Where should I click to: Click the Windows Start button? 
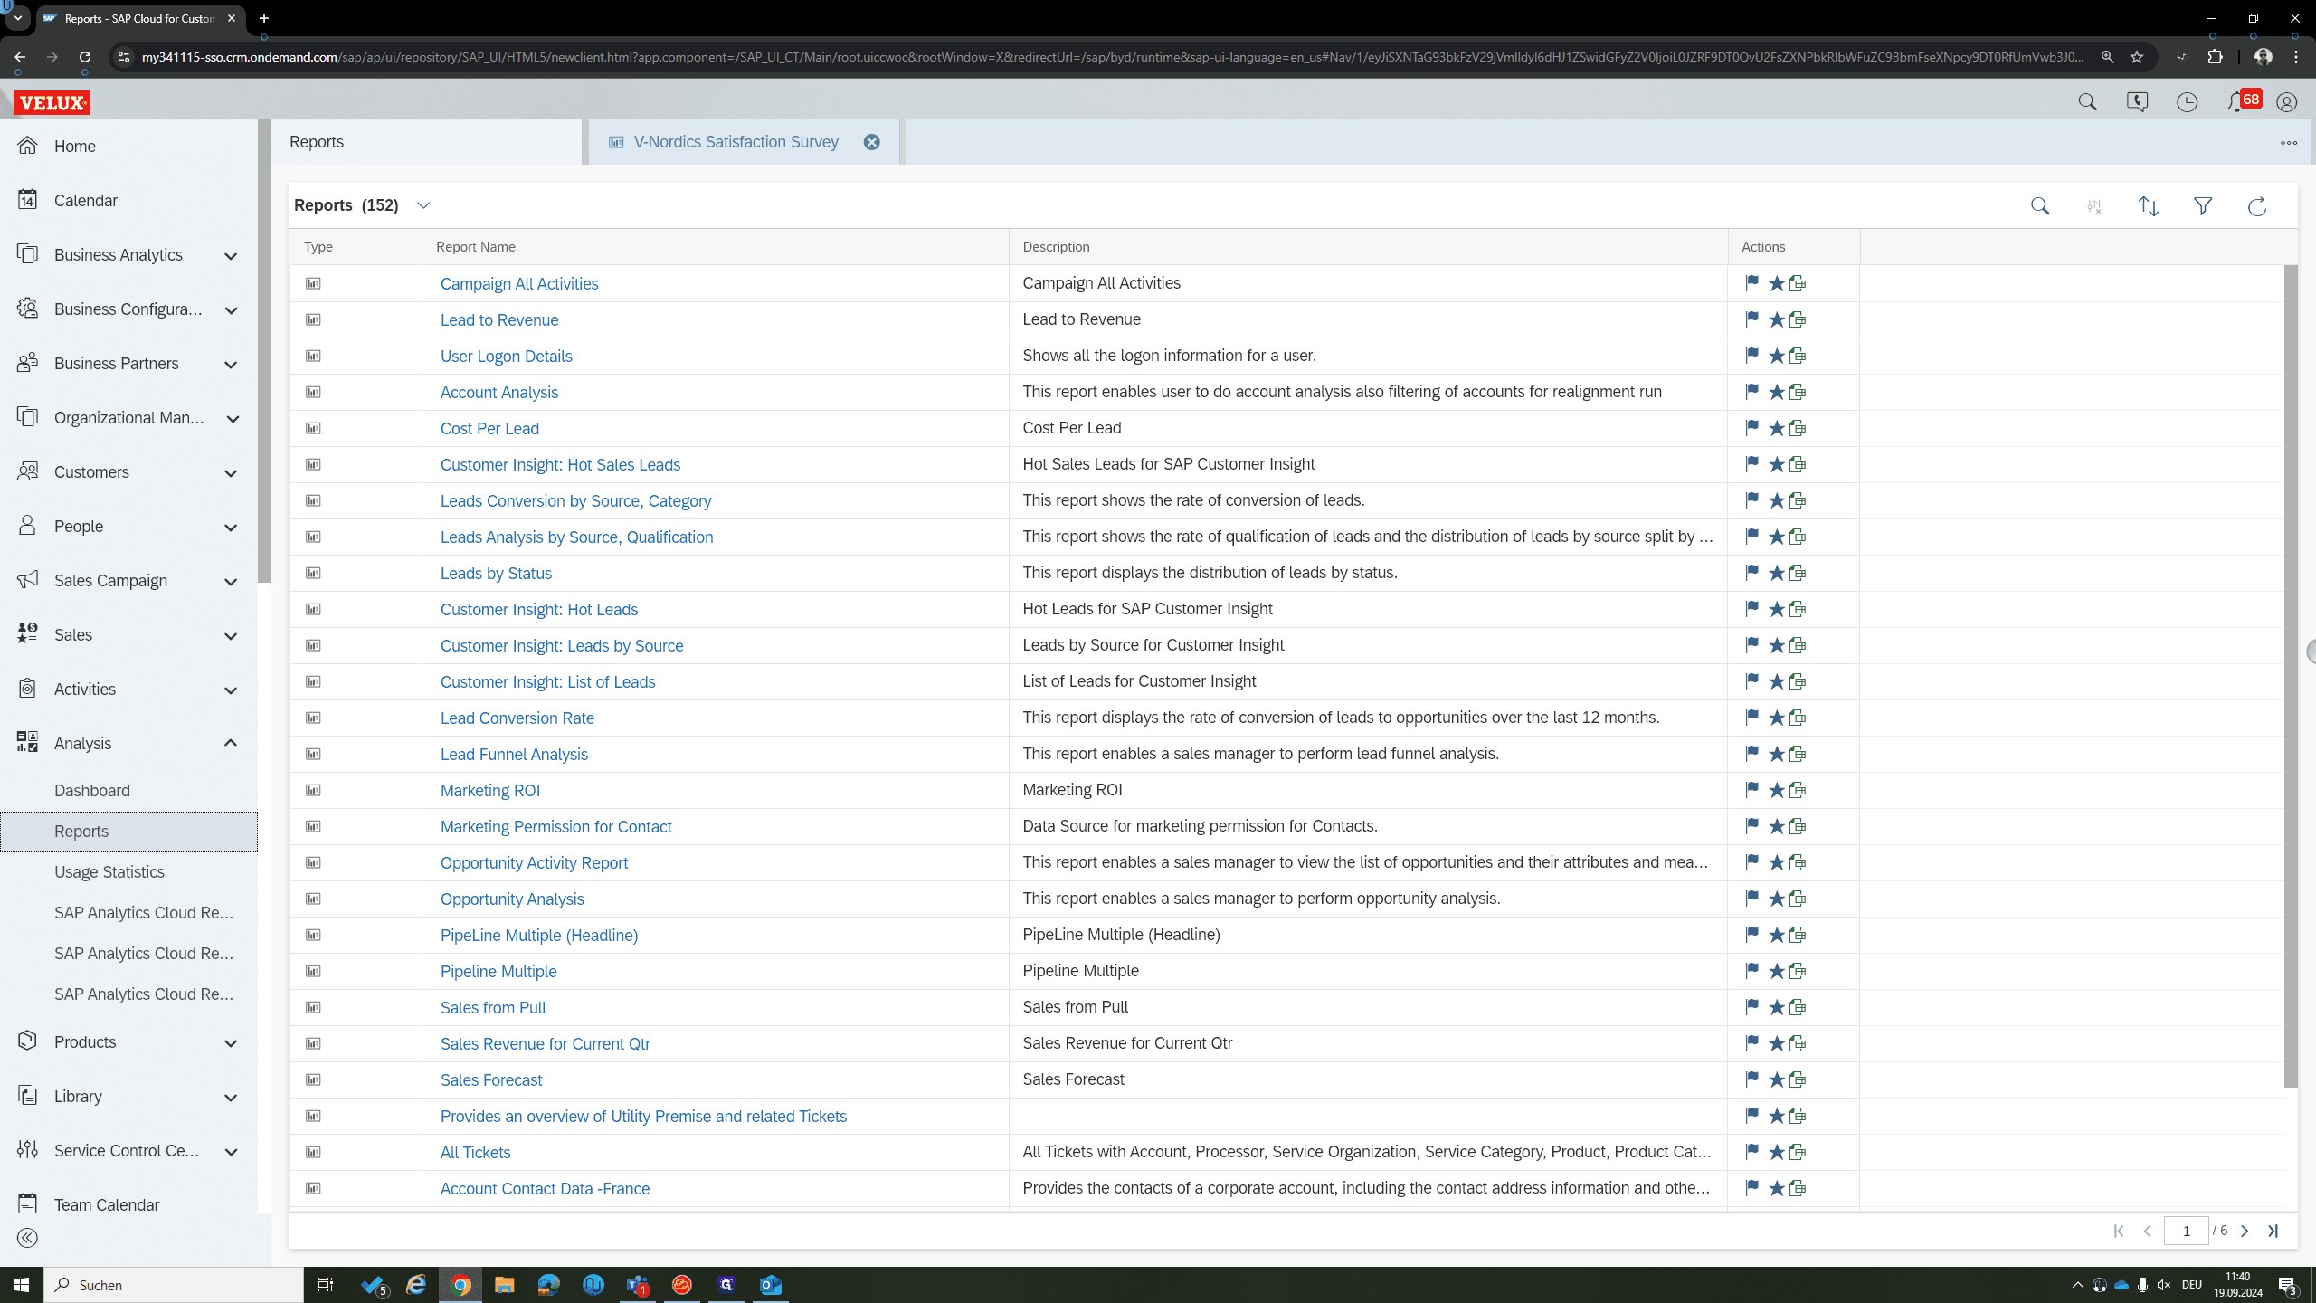coord(22,1285)
